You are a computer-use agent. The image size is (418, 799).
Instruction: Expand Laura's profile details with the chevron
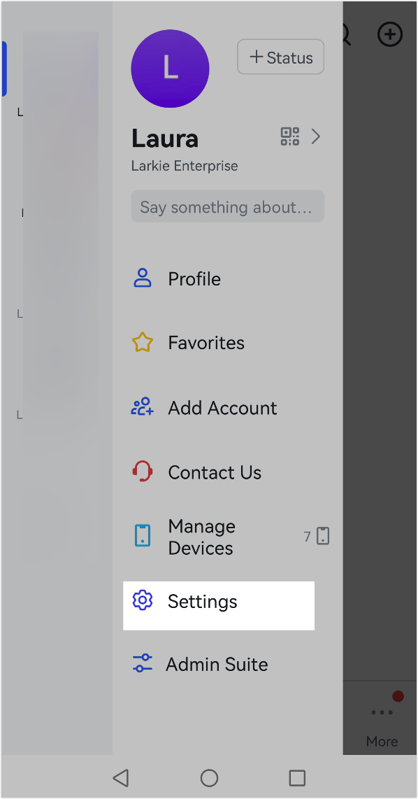pyautogui.click(x=315, y=136)
